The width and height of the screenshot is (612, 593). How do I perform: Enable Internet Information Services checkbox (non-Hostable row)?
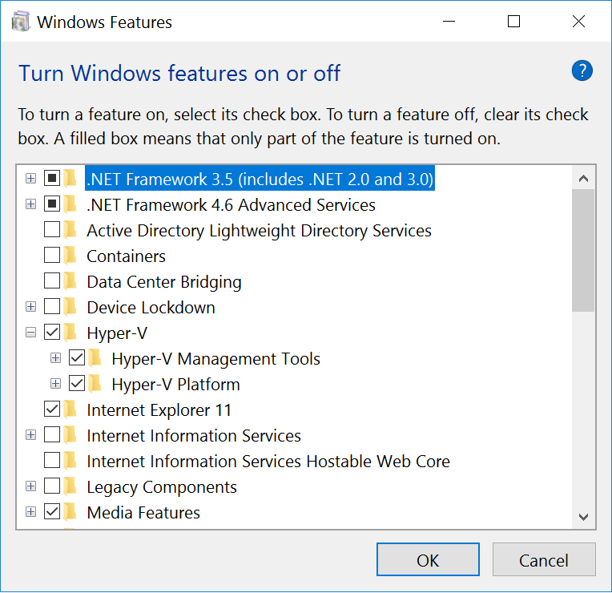[52, 435]
